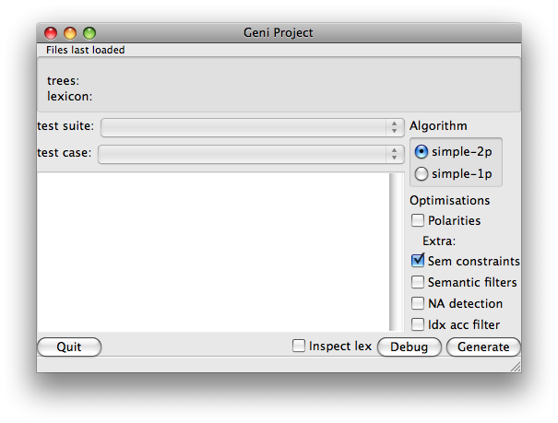This screenshot has width=558, height=423.
Task: Uncheck the Sem constraints checkbox
Action: point(418,261)
